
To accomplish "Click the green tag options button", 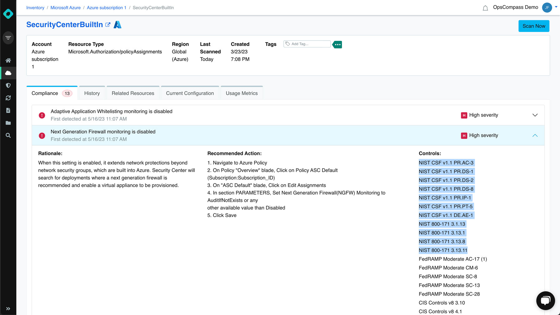I will 337,44.
